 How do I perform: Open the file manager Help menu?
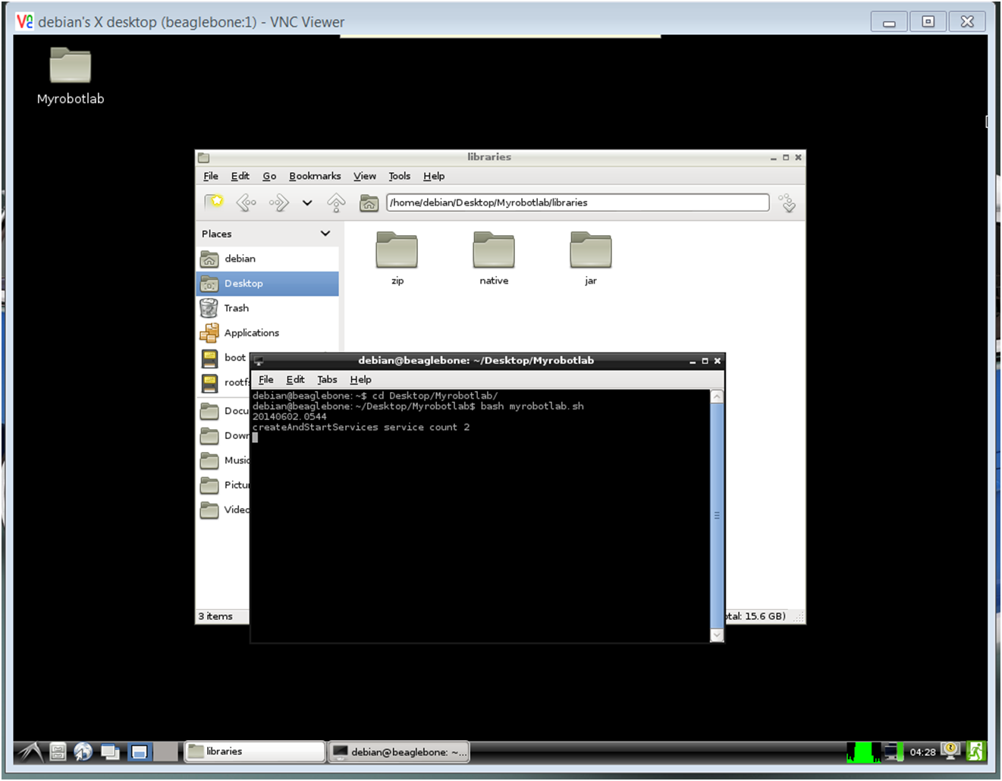[x=434, y=176]
